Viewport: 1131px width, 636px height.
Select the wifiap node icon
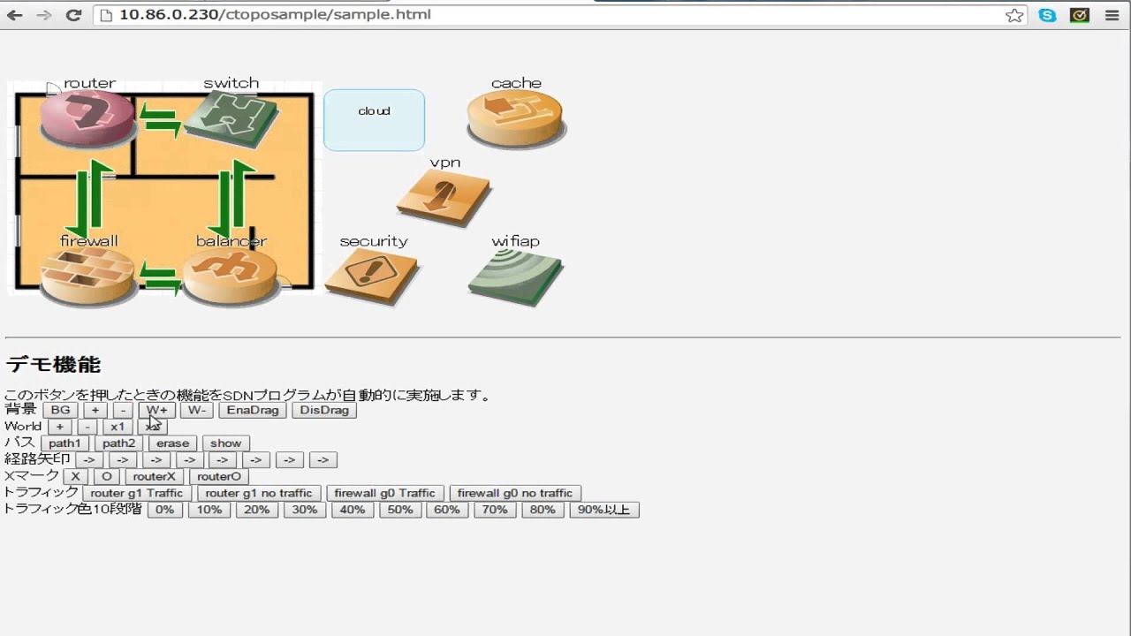516,277
